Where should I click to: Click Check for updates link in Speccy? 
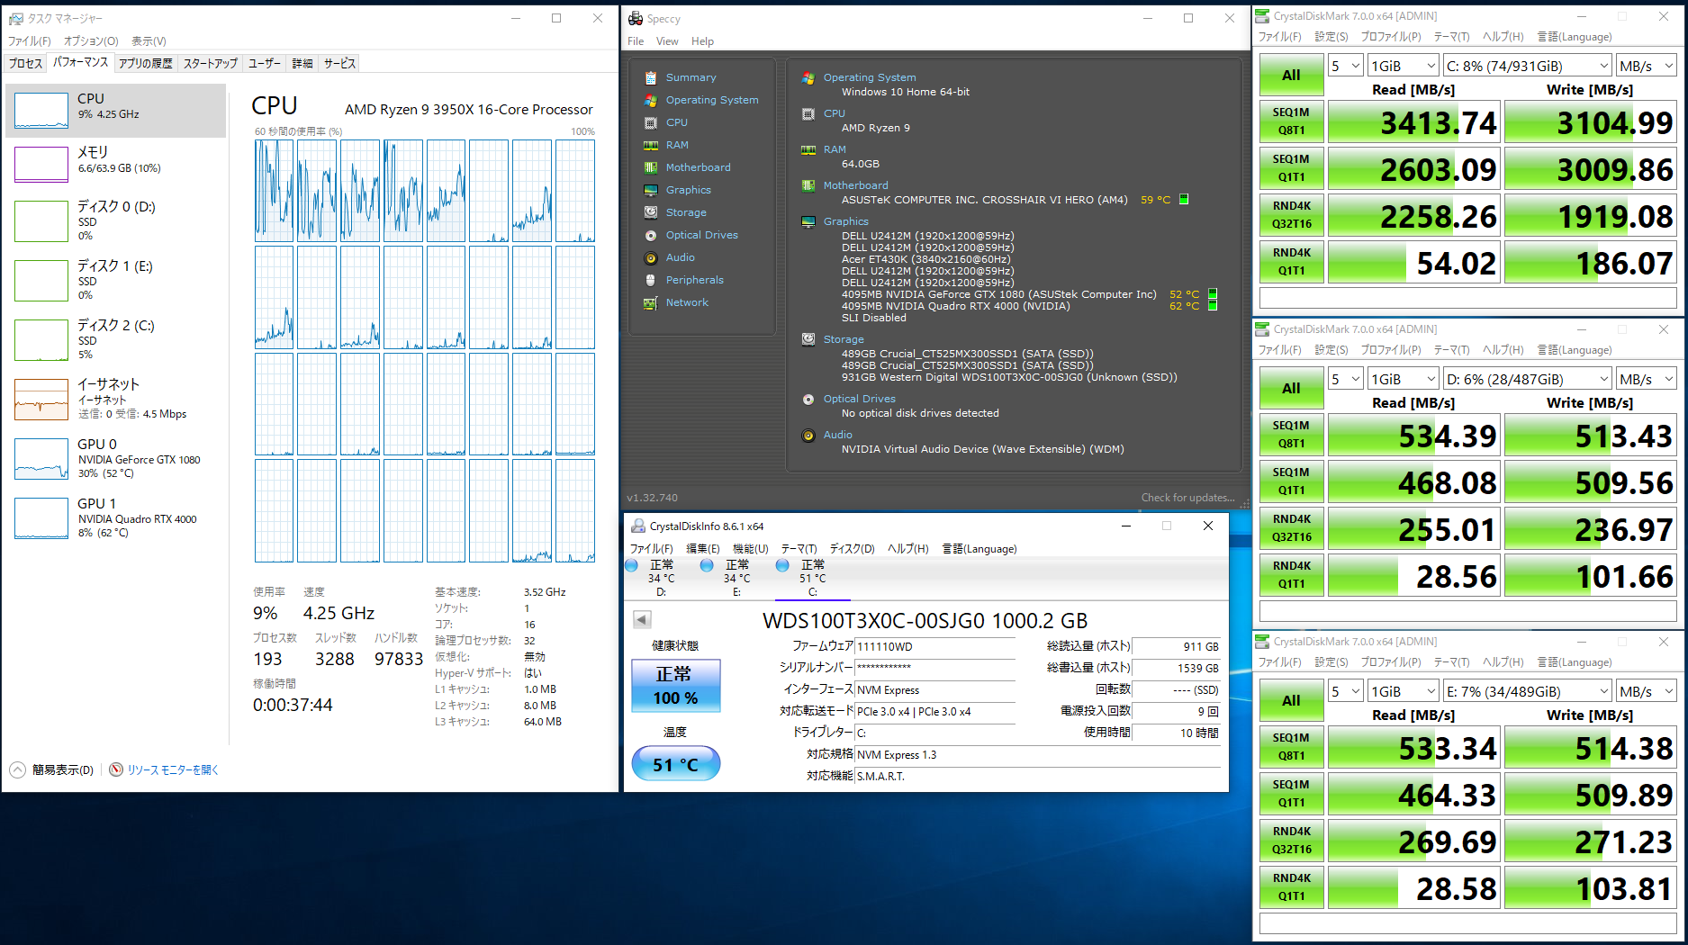coord(1187,498)
